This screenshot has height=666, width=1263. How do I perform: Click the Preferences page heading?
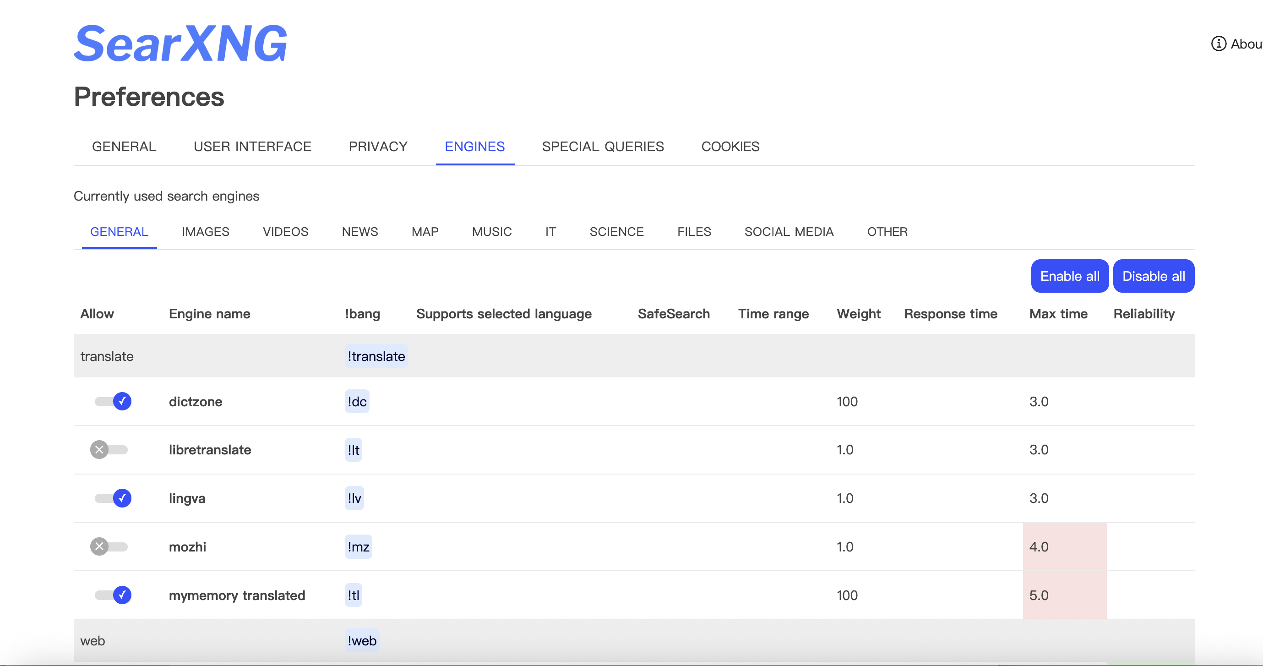148,96
